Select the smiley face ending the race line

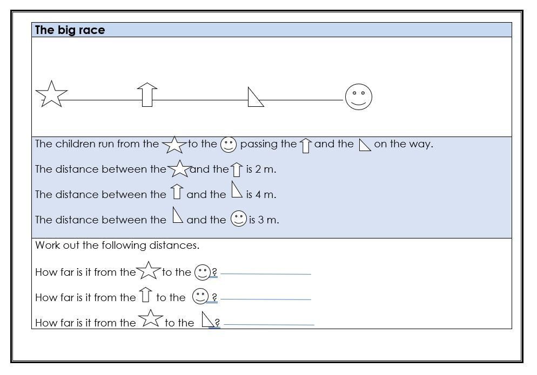click(358, 97)
